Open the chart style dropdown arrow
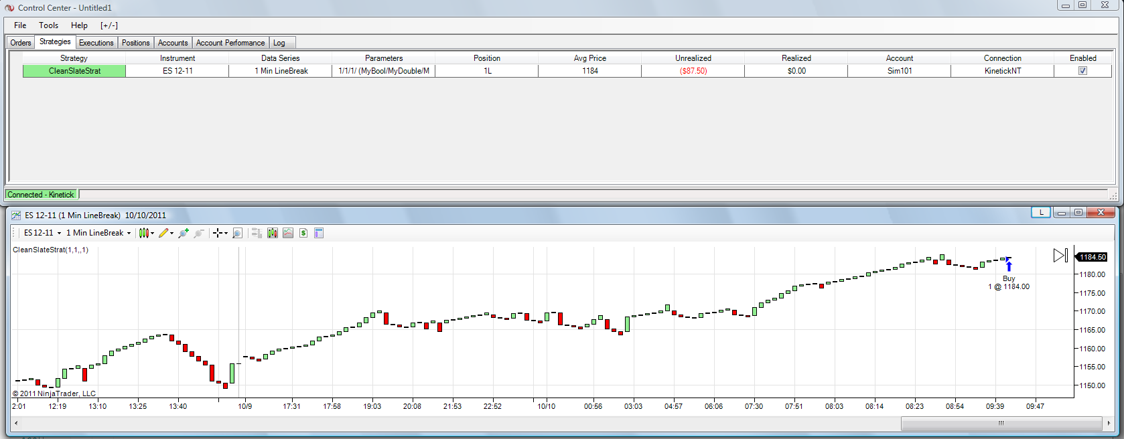1124x439 pixels. [x=153, y=233]
